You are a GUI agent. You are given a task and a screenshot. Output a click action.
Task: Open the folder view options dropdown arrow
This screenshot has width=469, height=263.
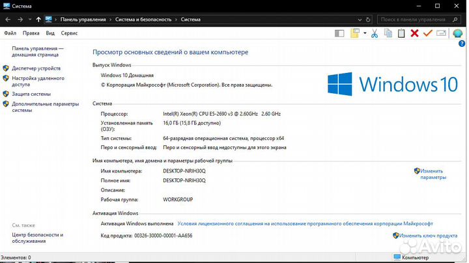tap(365, 33)
